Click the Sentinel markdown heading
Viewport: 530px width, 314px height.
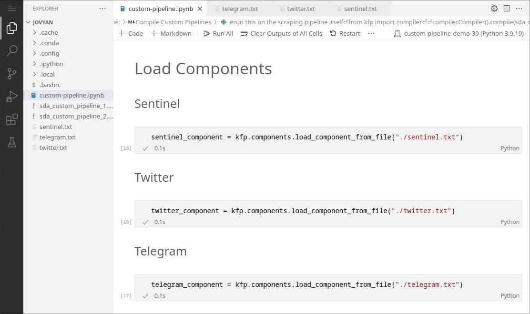click(x=157, y=104)
